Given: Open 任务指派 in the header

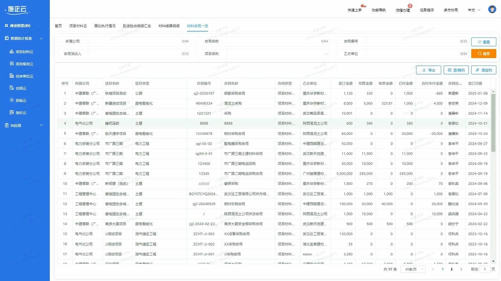Looking at the screenshot, I should click(x=427, y=10).
